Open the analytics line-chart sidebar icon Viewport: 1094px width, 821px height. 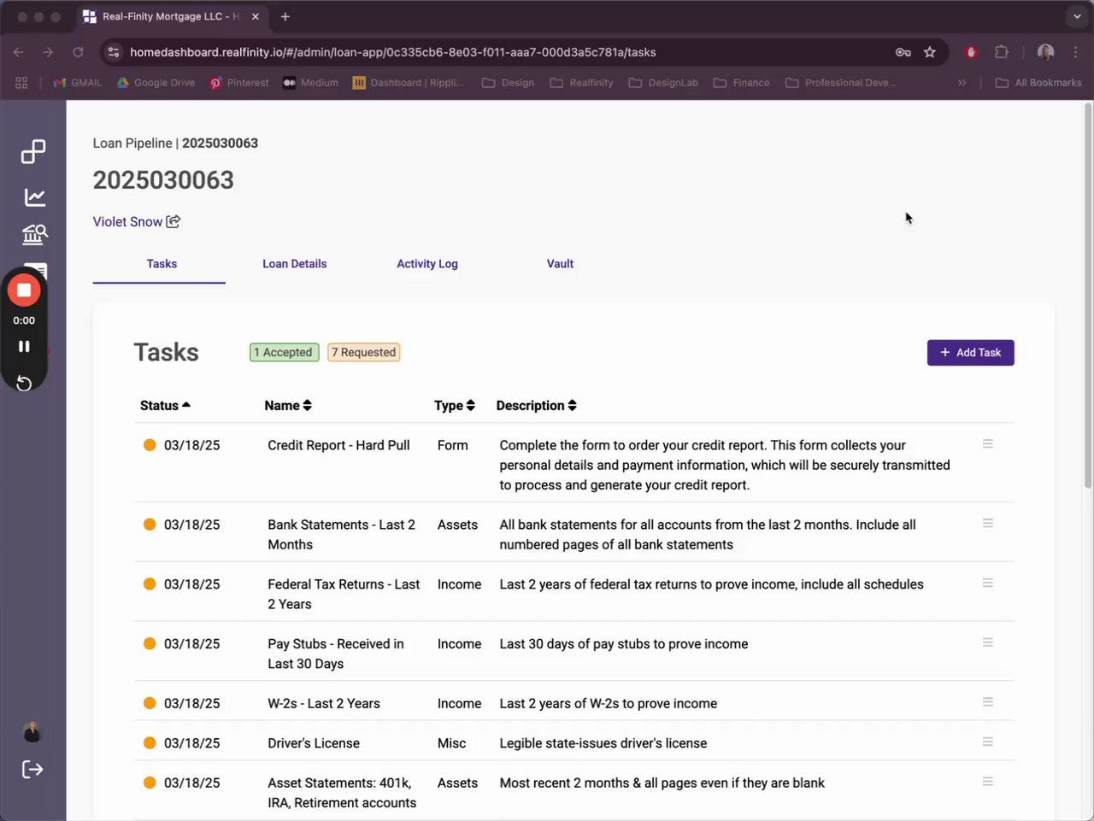point(34,197)
